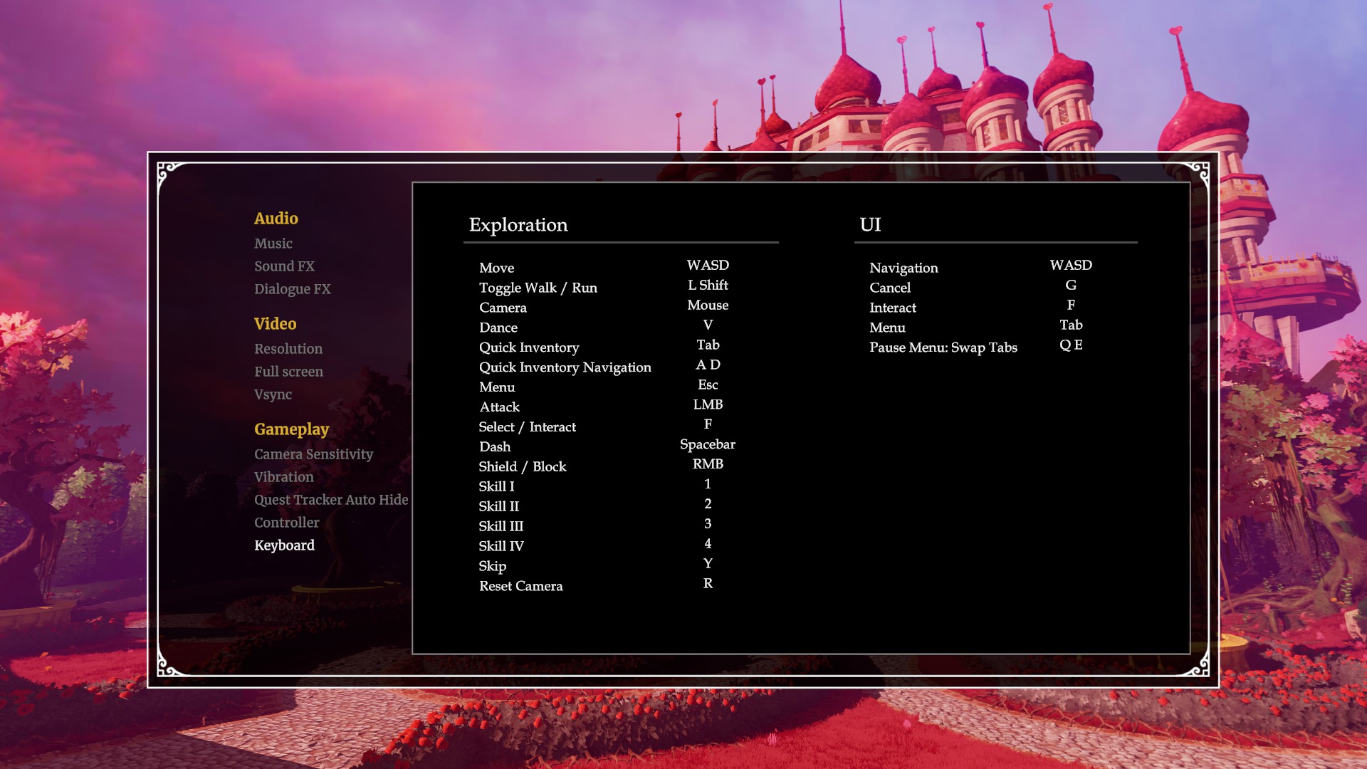Image resolution: width=1367 pixels, height=769 pixels.
Task: Select the Skill II label
Action: click(498, 507)
